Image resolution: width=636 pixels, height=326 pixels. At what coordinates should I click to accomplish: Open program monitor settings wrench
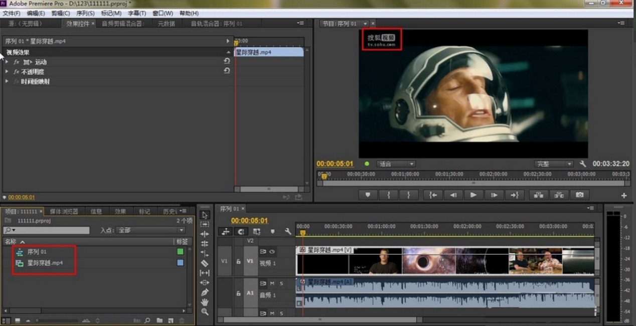coord(583,164)
